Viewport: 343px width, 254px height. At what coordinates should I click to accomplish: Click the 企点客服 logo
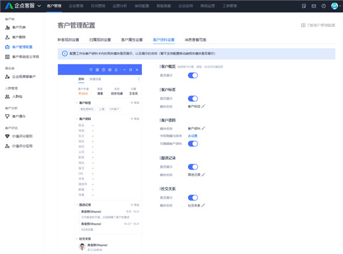point(19,6)
